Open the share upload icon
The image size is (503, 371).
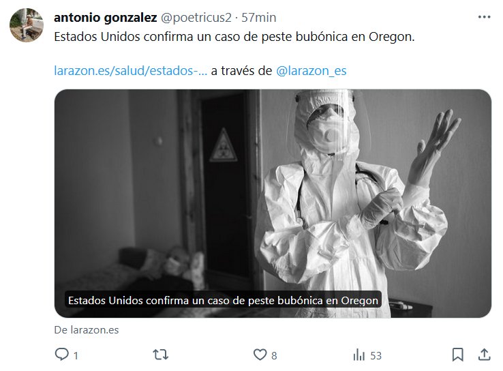(484, 355)
